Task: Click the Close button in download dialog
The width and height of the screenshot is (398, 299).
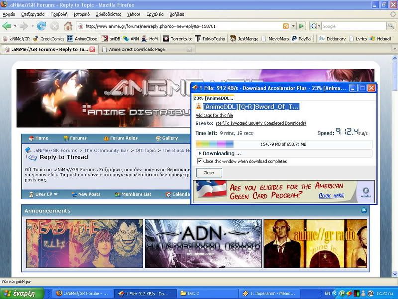Action: point(209,173)
